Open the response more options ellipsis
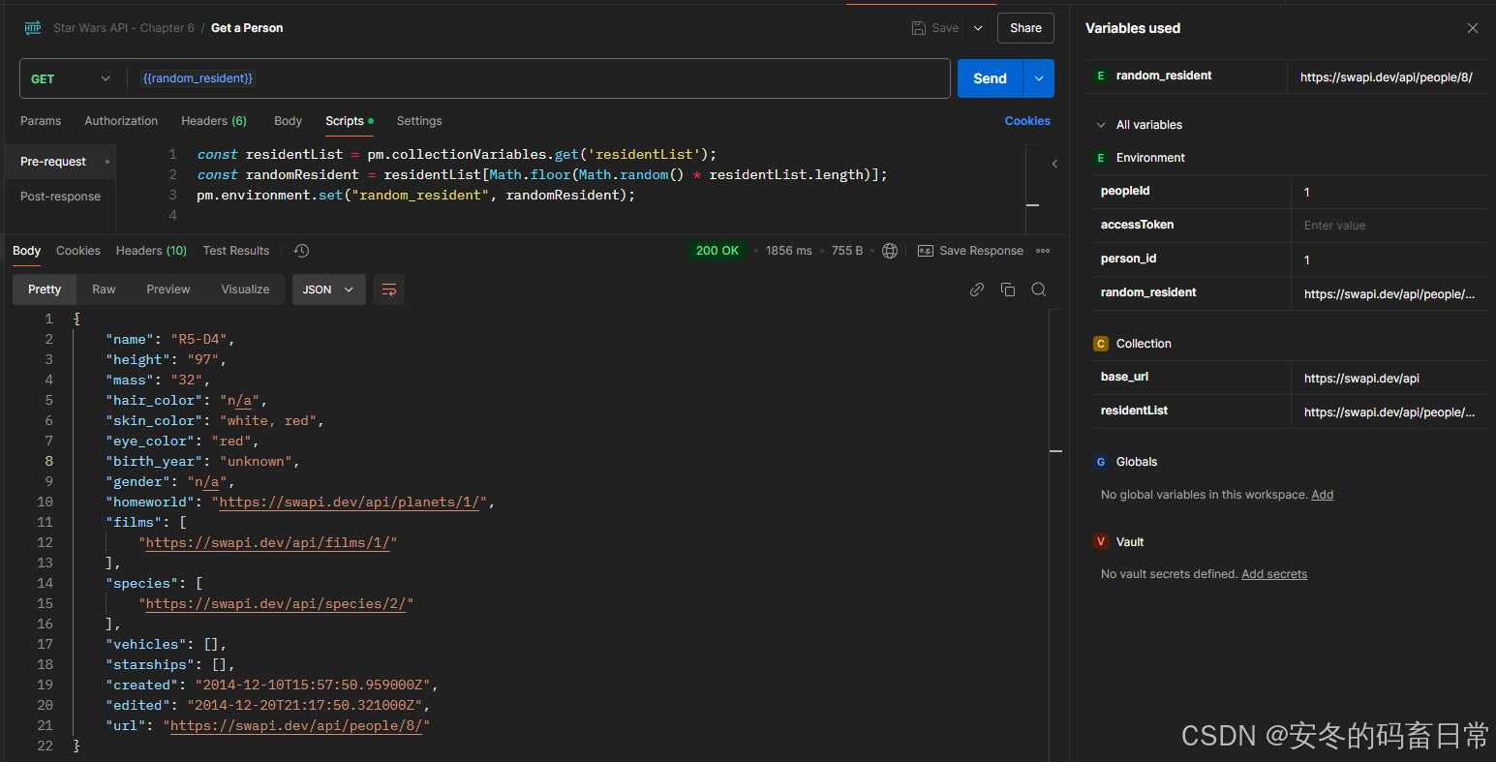The width and height of the screenshot is (1496, 762). (x=1043, y=251)
